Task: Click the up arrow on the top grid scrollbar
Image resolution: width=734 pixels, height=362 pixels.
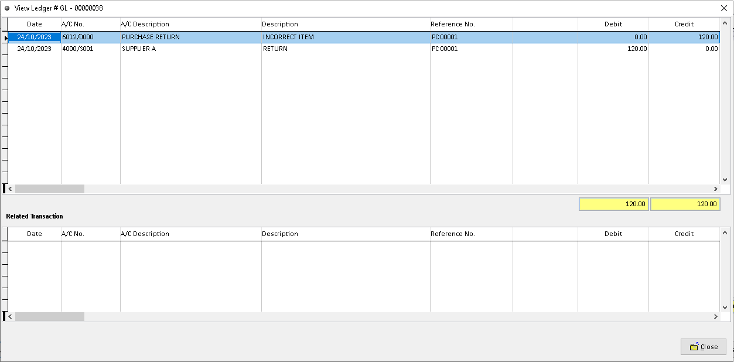Action: (725, 24)
